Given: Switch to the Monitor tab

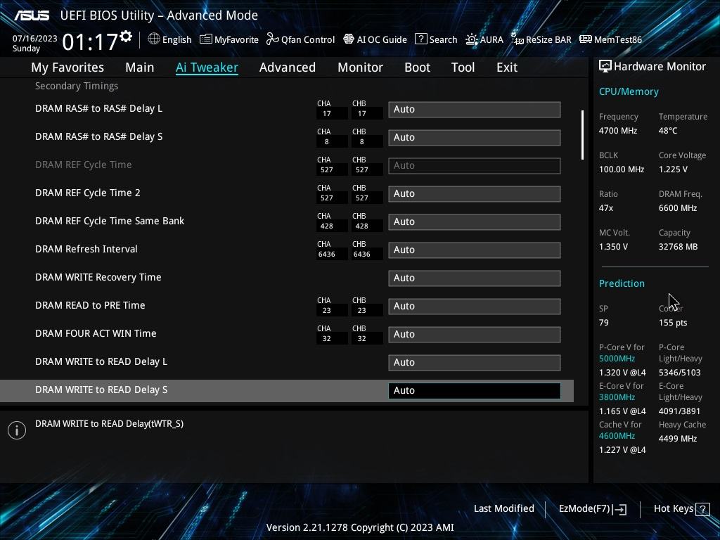Looking at the screenshot, I should 361,67.
